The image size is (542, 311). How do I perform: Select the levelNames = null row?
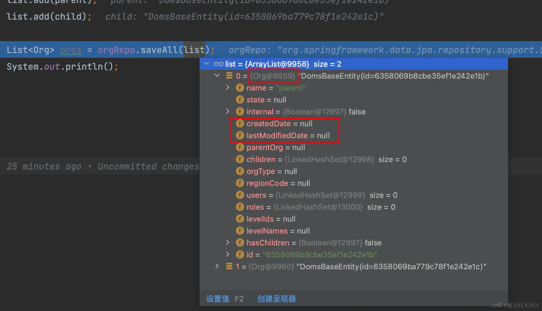[x=354, y=231]
